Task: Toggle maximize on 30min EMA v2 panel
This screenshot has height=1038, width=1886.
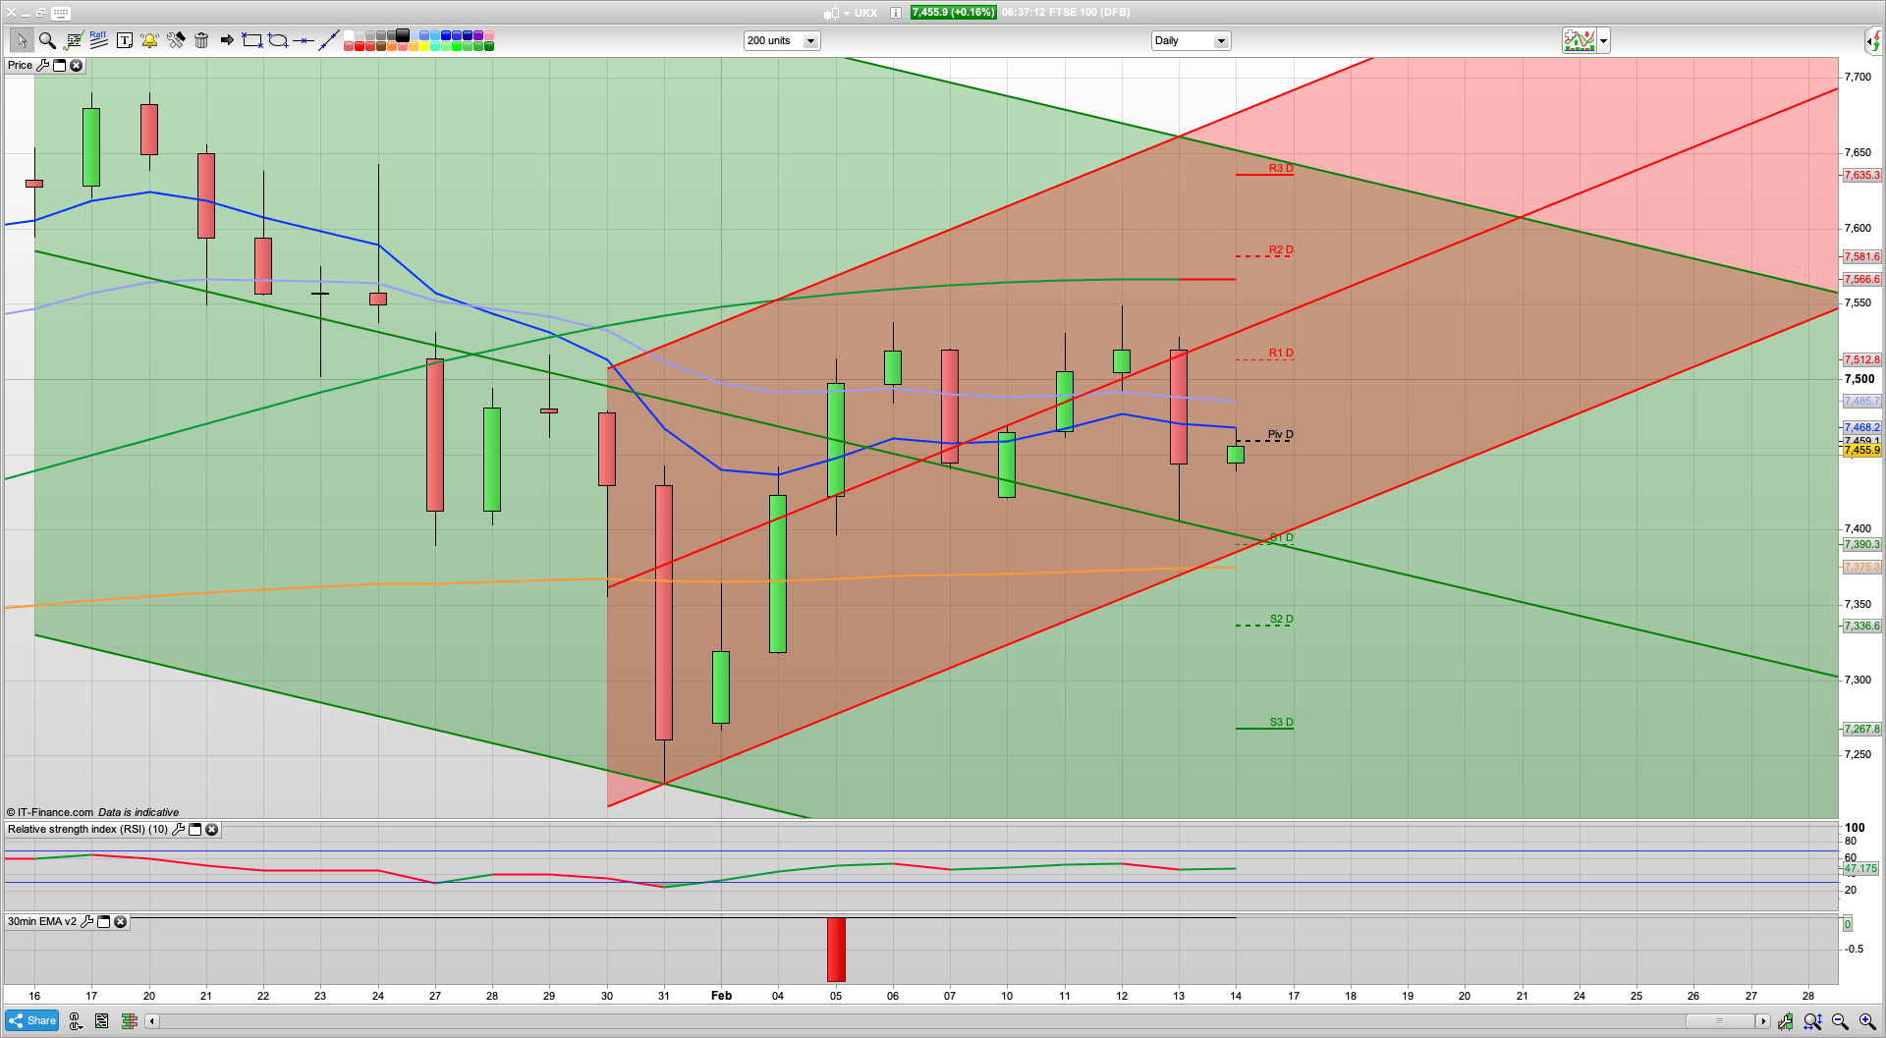Action: (x=103, y=922)
